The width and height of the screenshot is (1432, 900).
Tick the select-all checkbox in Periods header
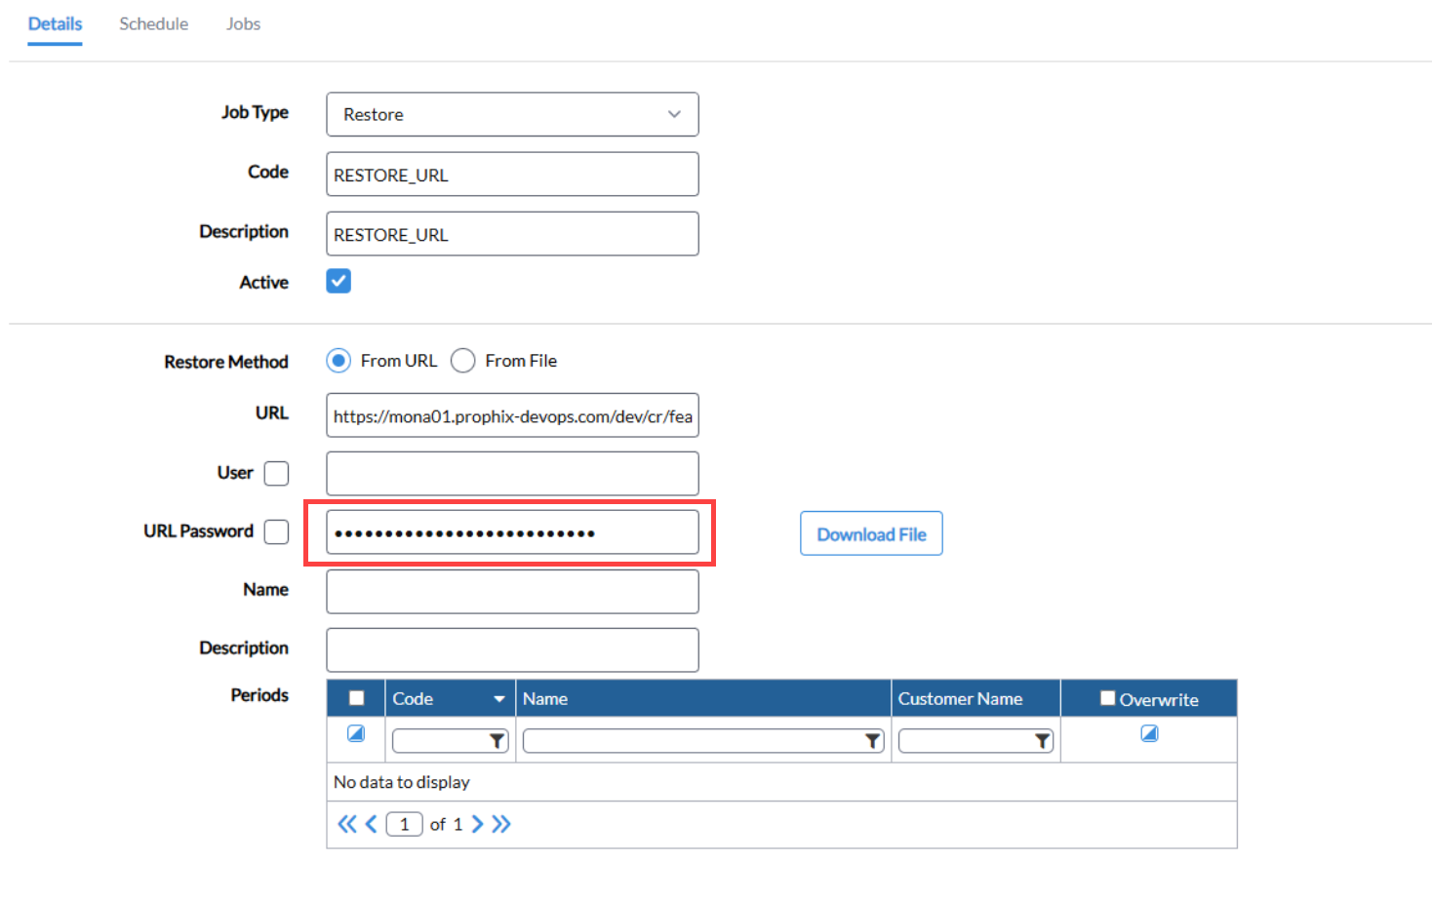[356, 698]
